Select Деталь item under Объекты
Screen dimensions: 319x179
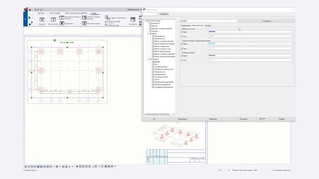coord(158,62)
